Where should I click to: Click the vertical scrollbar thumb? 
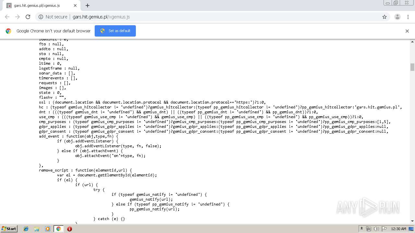pos(412,67)
